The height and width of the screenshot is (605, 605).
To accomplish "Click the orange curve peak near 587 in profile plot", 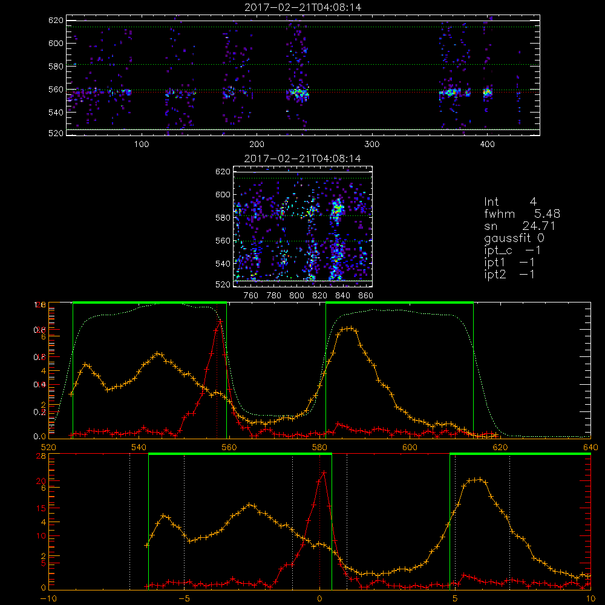I will [x=350, y=329].
